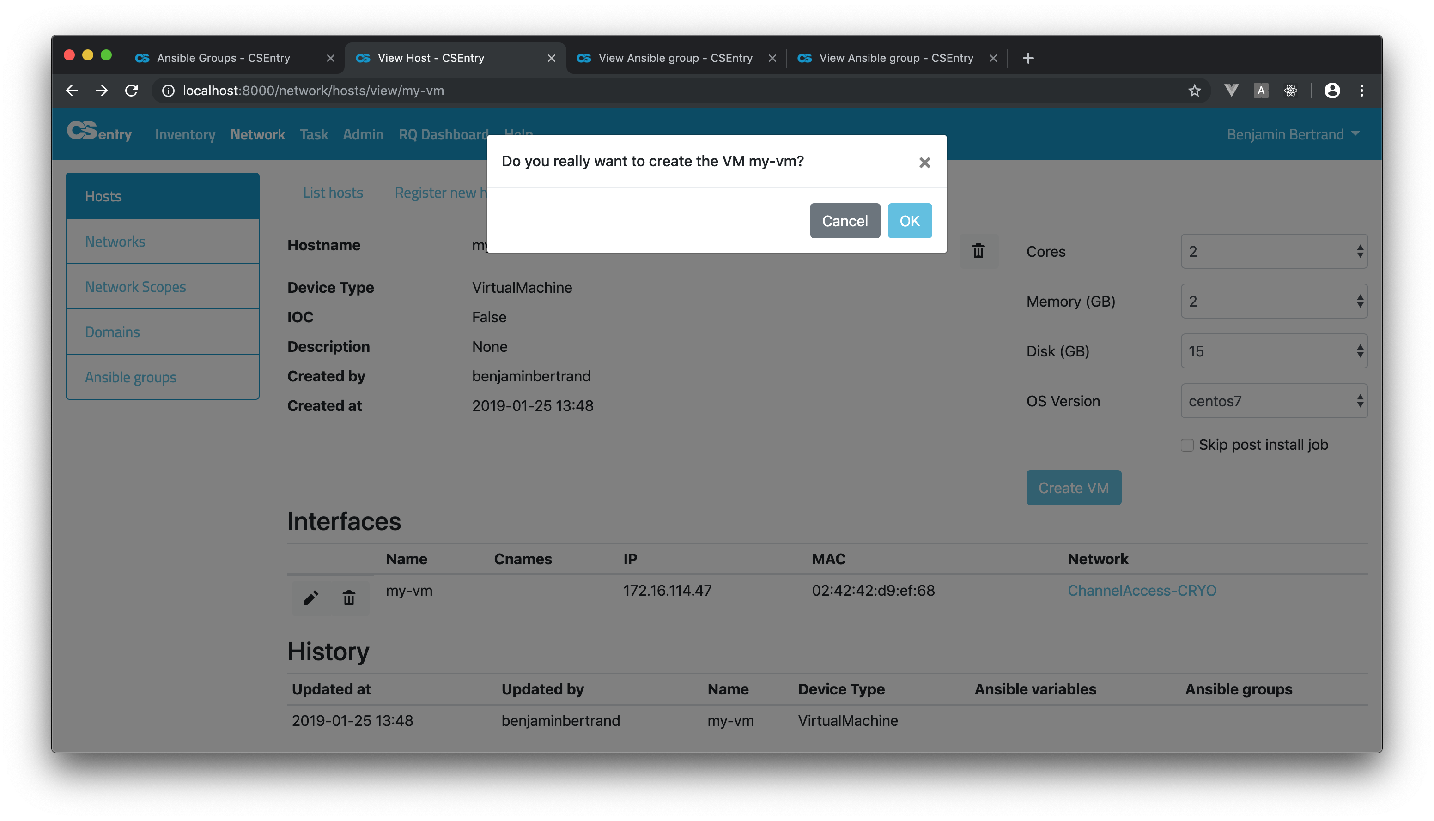Click the trash icon beside Hostname
The width and height of the screenshot is (1434, 821).
978,251
